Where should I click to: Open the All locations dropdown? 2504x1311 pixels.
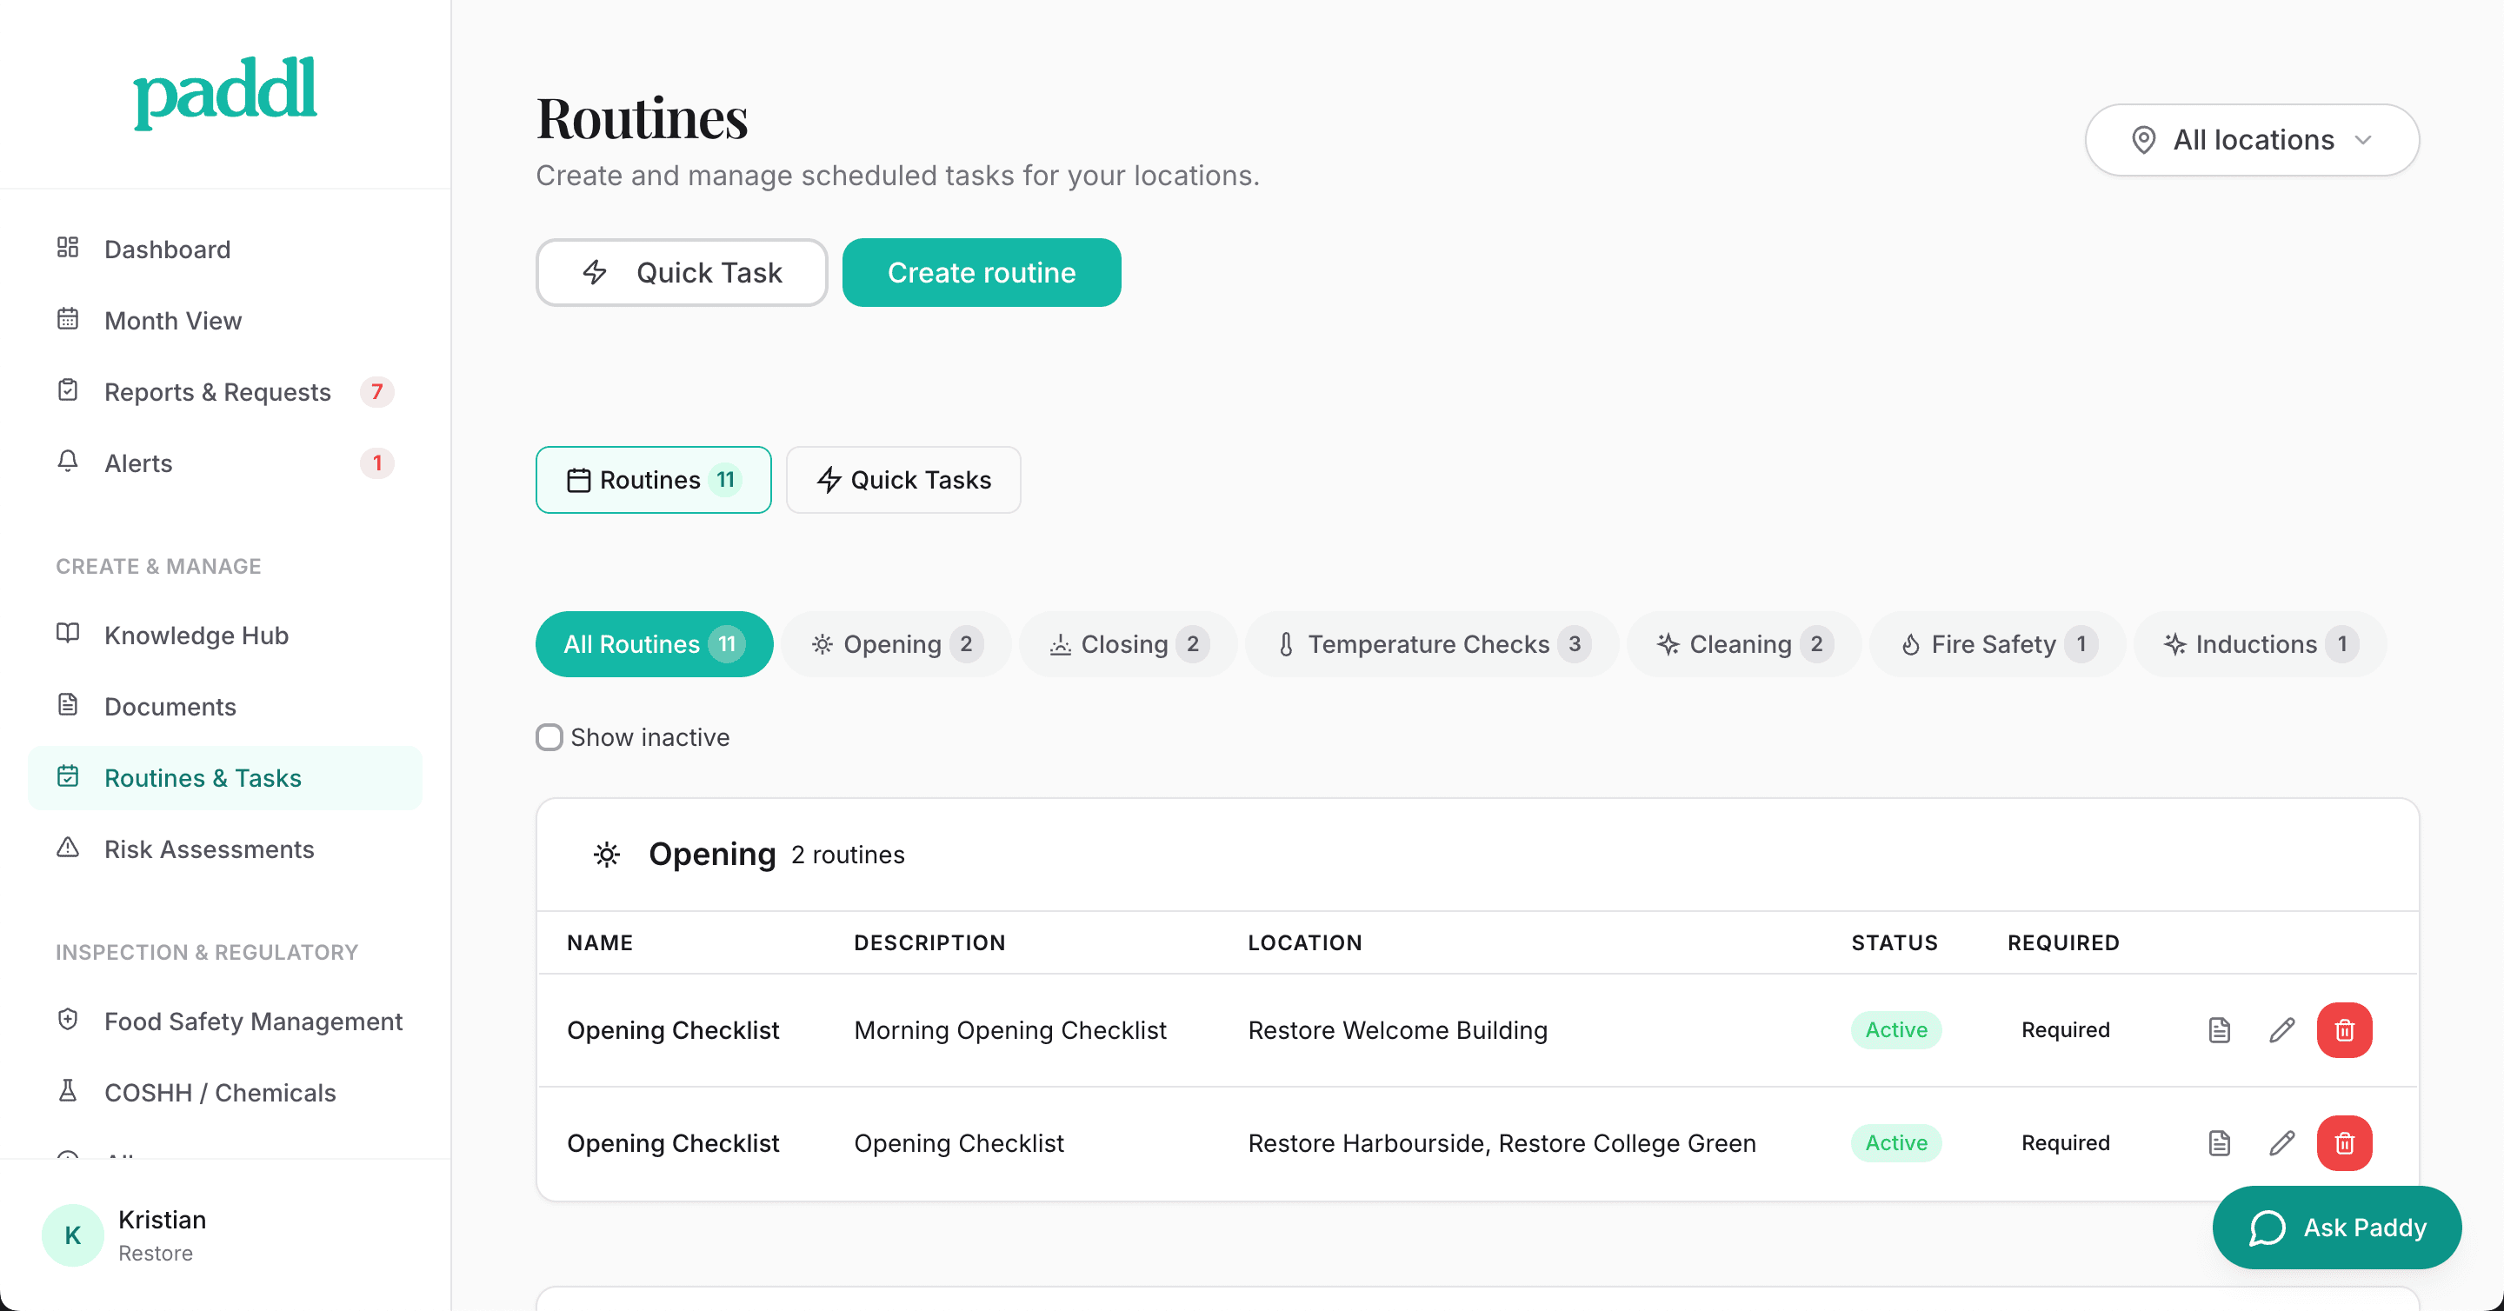click(x=2252, y=139)
